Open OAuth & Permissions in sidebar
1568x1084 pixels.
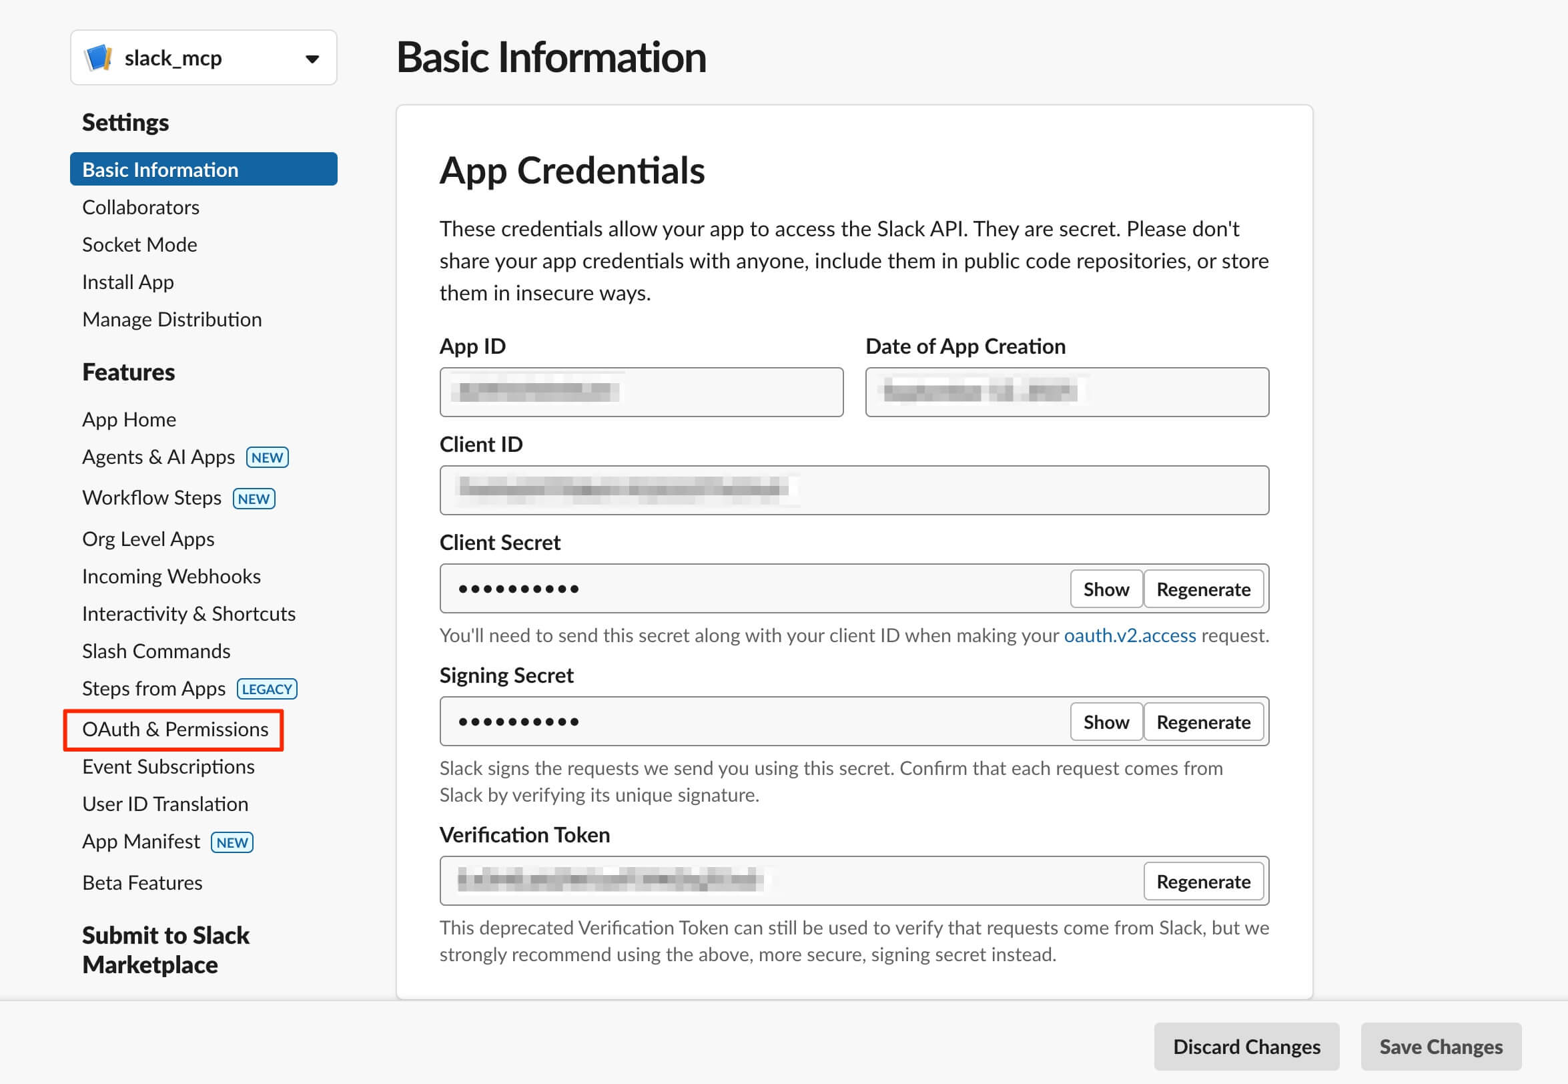coord(175,729)
